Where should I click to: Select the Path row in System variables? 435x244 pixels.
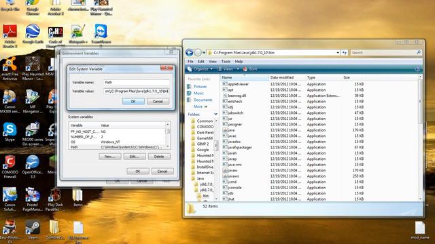tap(118, 147)
